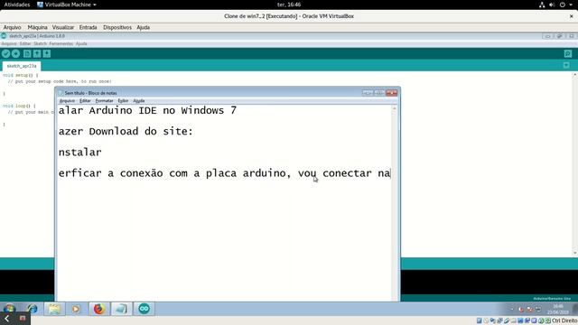Image resolution: width=578 pixels, height=325 pixels.
Task: Open the Arduino IDE Ajuda menu
Action: (x=81, y=43)
